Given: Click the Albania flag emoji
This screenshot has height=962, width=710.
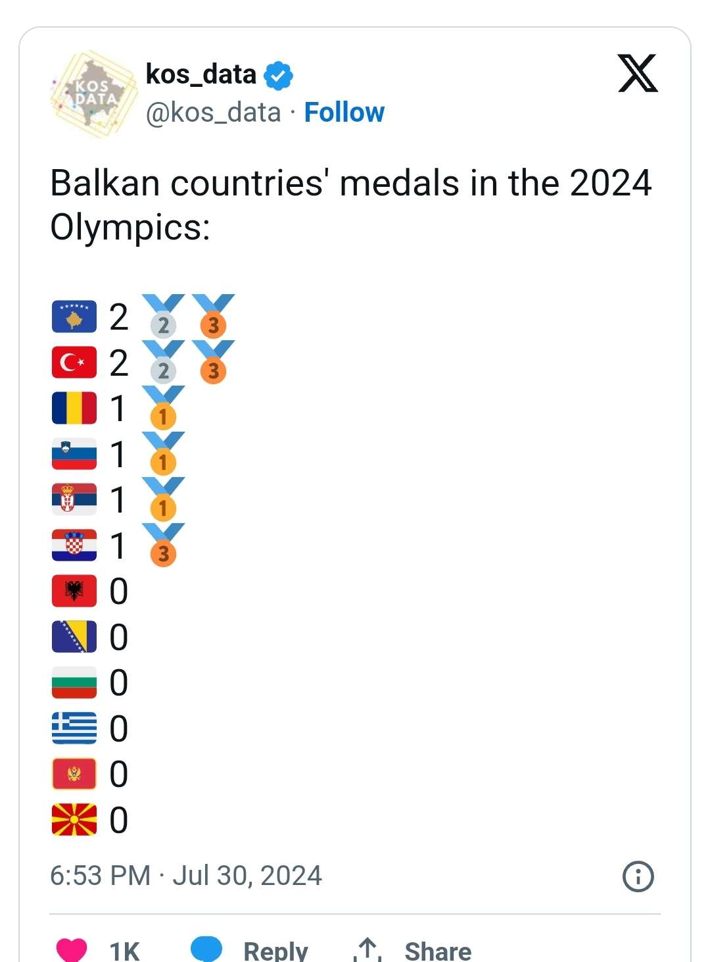Looking at the screenshot, I should (x=74, y=591).
